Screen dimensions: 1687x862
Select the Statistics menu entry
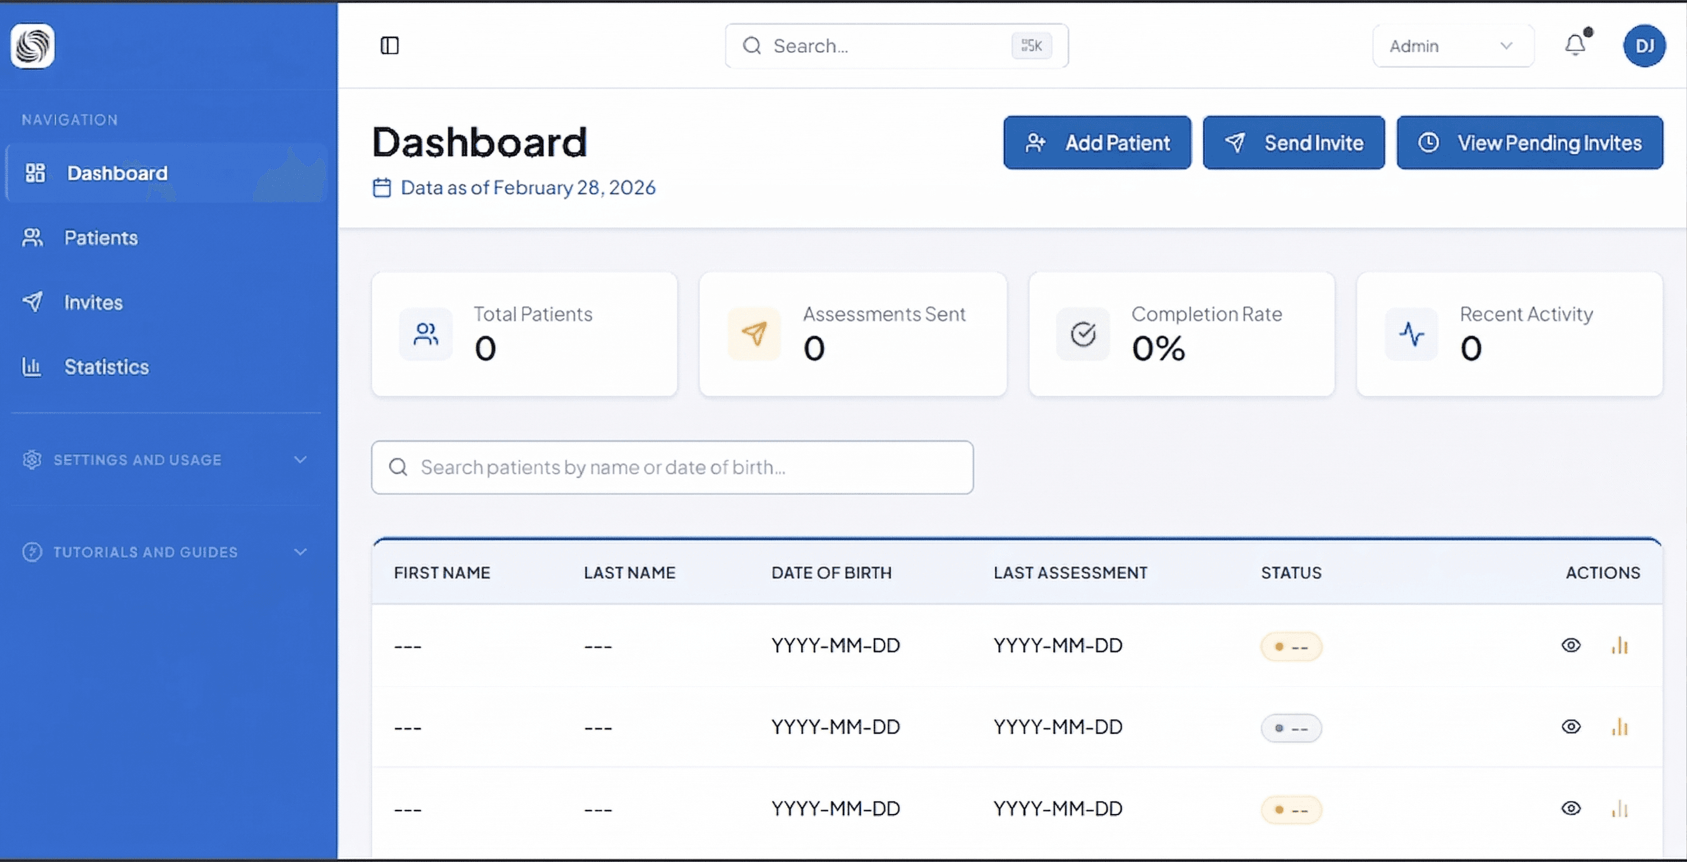pyautogui.click(x=106, y=367)
